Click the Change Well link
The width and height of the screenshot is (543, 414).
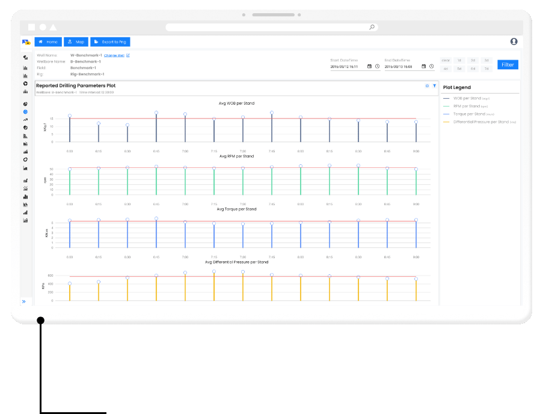(114, 55)
